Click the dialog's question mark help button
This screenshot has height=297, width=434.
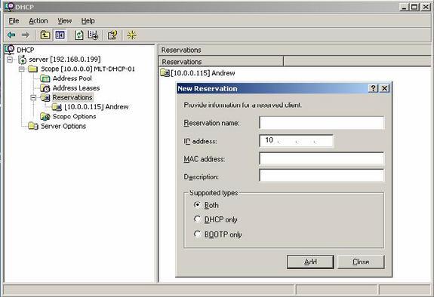click(x=373, y=88)
